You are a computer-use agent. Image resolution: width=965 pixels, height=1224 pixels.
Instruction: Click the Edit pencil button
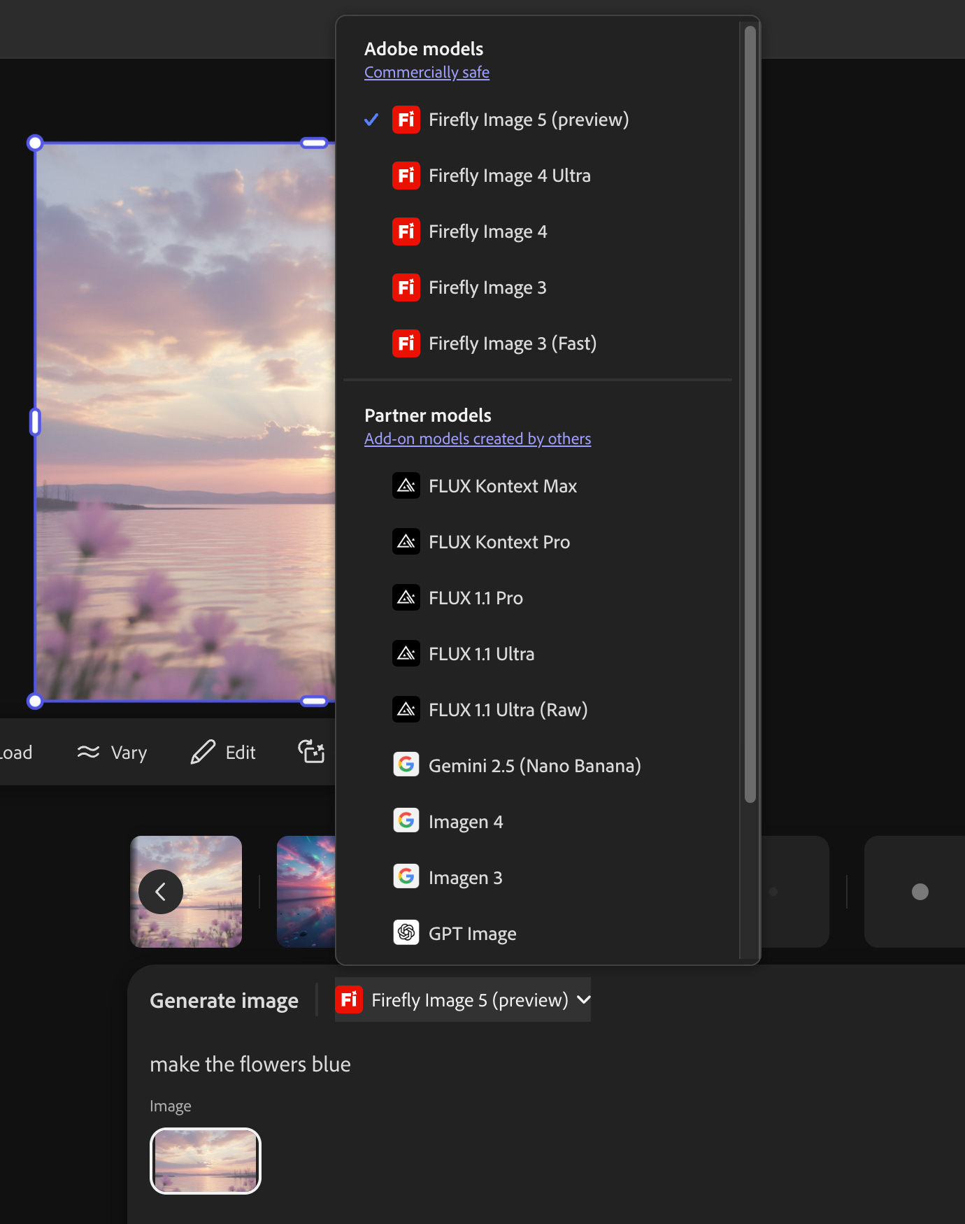tap(223, 753)
